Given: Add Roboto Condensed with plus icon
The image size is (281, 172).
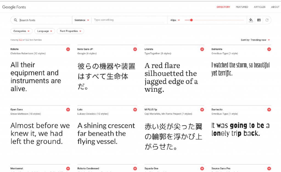Looking at the screenshot, I should [x=135, y=168].
